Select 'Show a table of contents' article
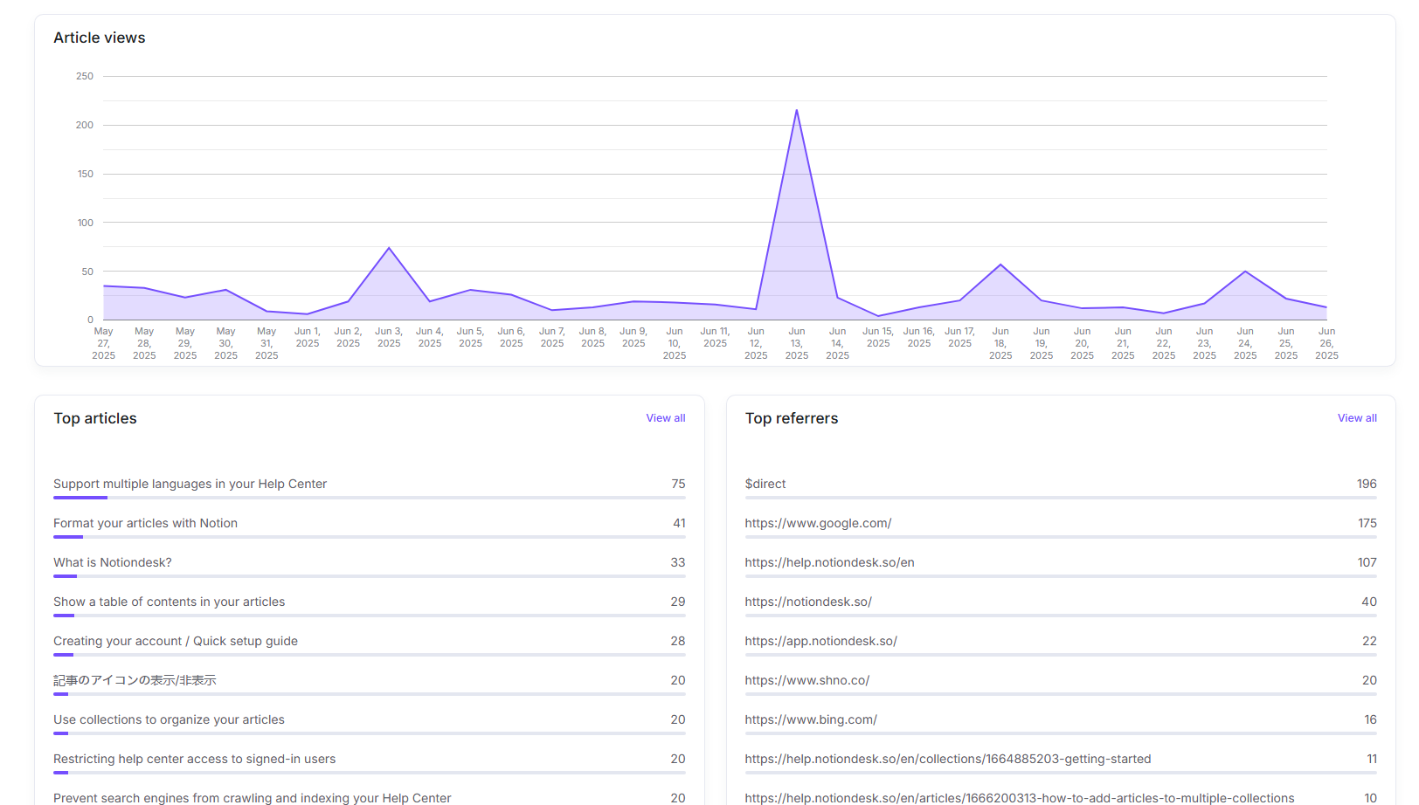The width and height of the screenshot is (1419, 805). 169,602
